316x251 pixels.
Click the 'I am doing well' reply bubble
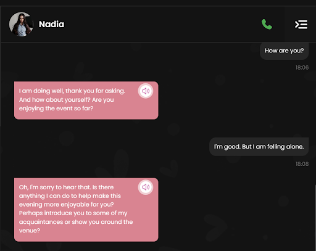(86, 101)
